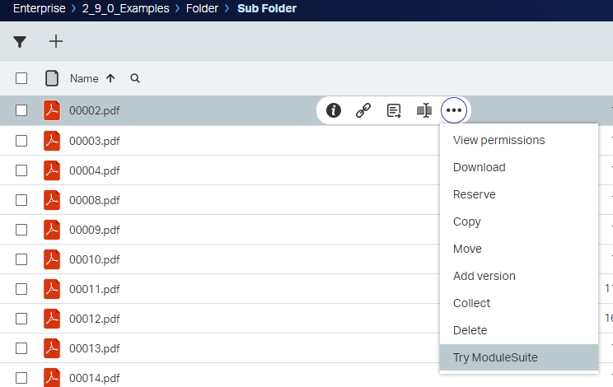This screenshot has width=613, height=387.
Task: Click the search magnifier beside Name column
Action: (x=135, y=79)
